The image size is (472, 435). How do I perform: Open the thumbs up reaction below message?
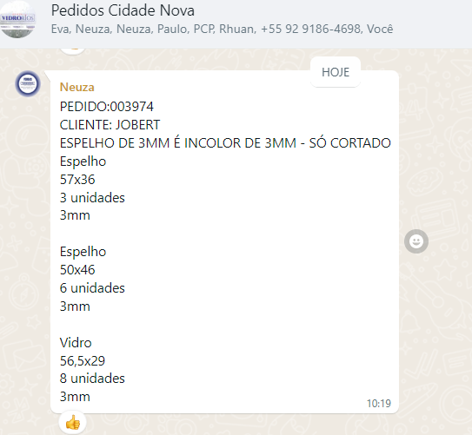coord(72,422)
